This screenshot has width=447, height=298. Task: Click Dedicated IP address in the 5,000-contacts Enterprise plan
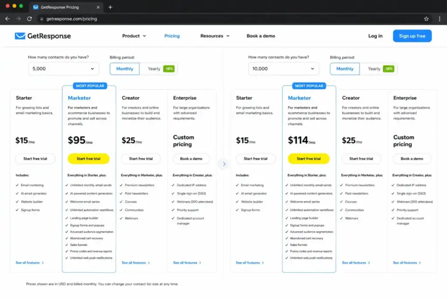[x=192, y=185]
